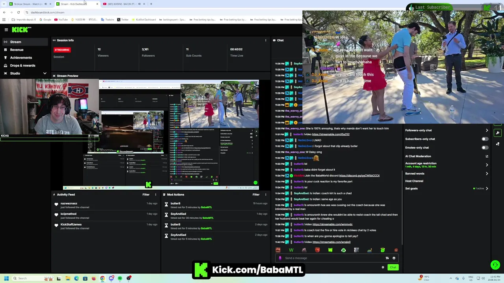This screenshot has height=283, width=504.
Task: Open the streamable.com/t5a252 link in chat
Action: tap(331, 134)
